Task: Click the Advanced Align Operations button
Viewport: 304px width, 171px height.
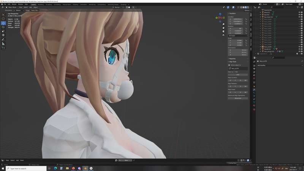Action: pyautogui.click(x=238, y=98)
